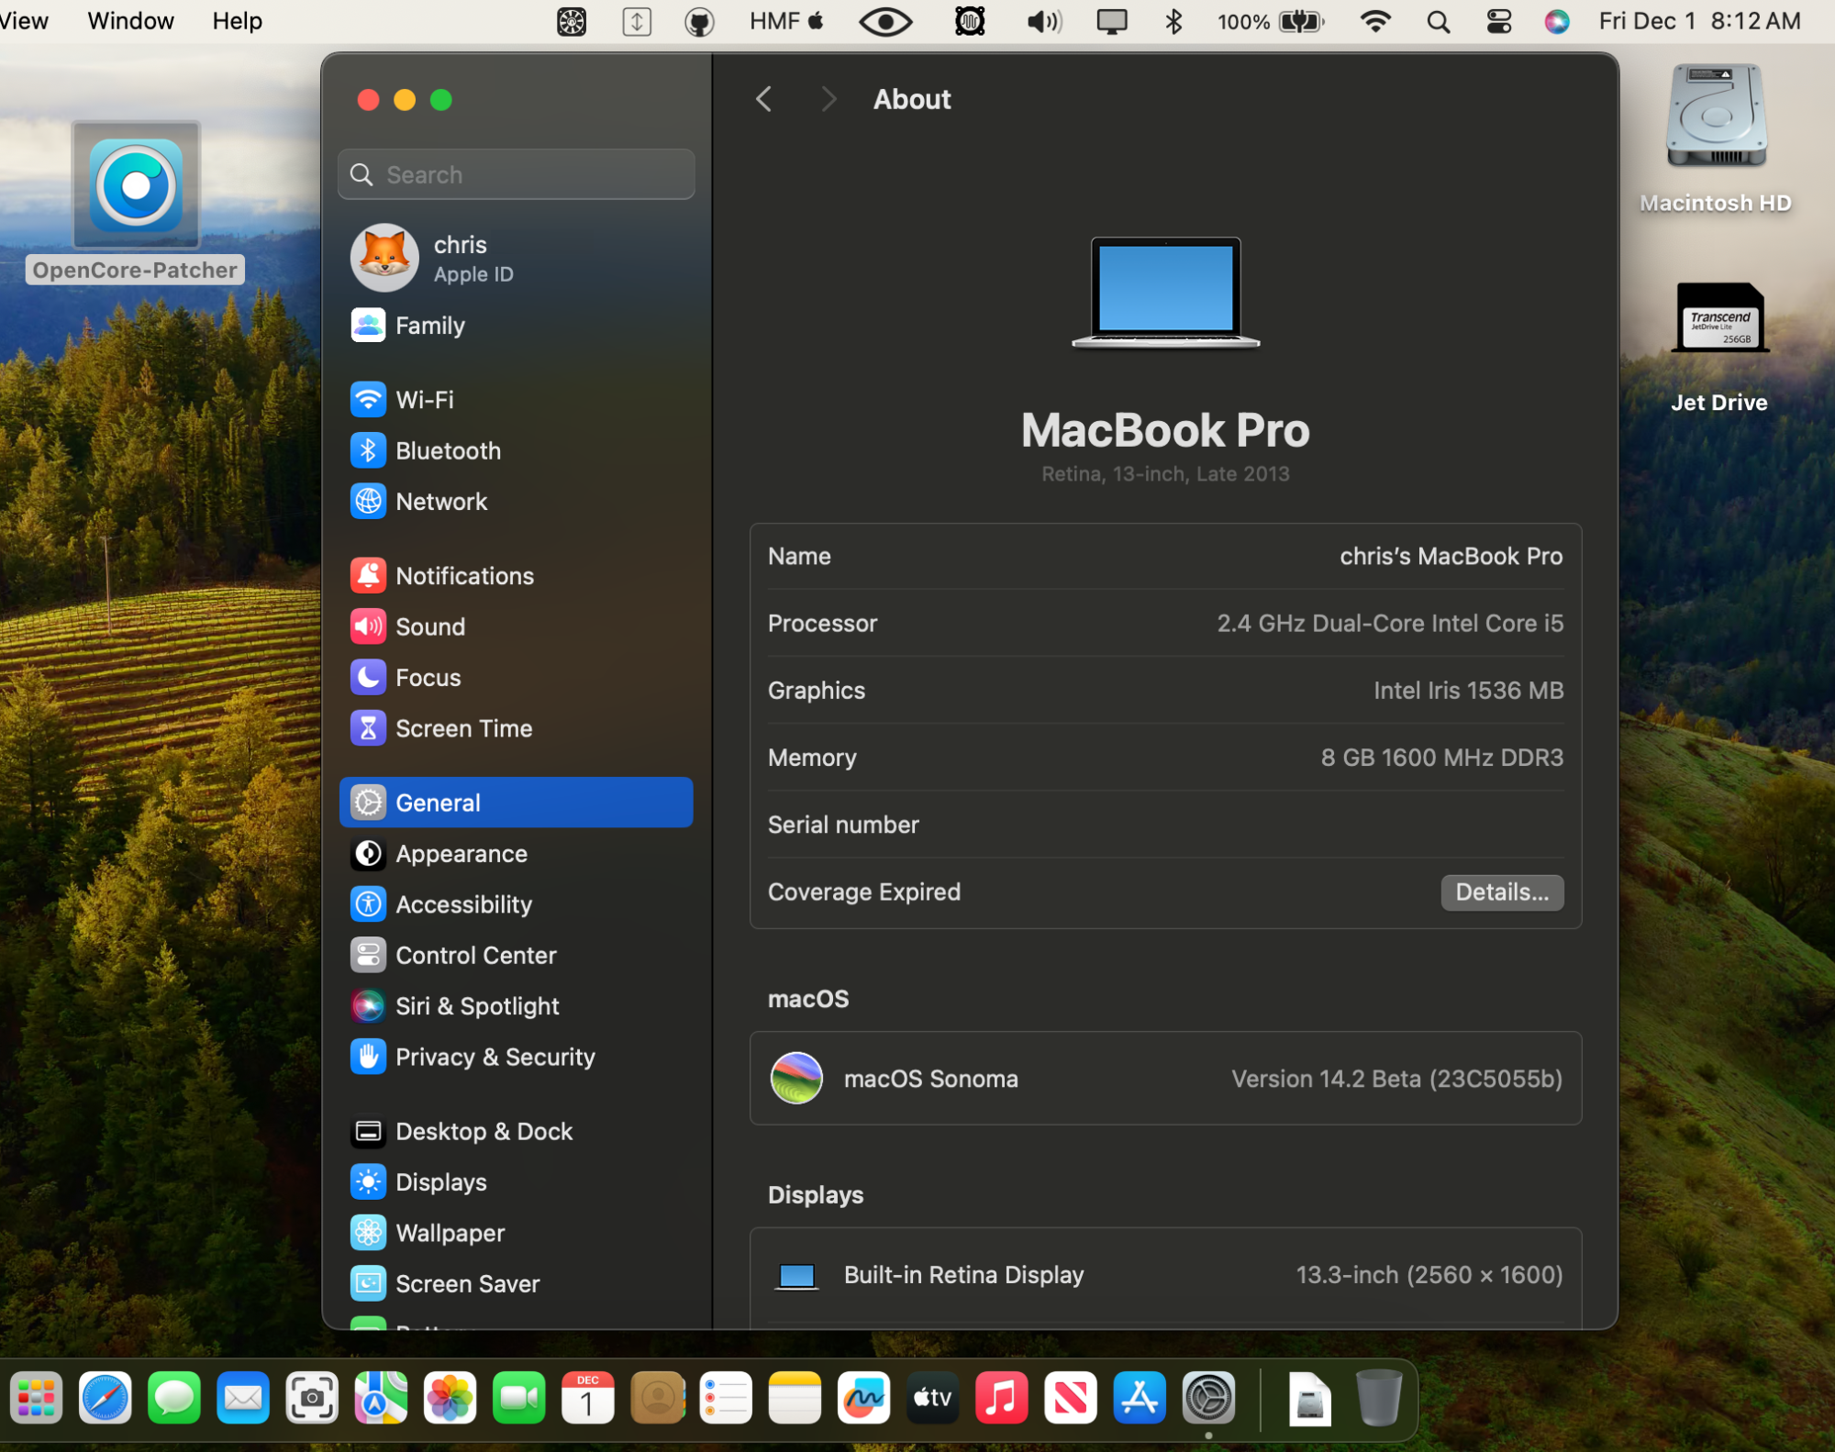
Task: Click the Wi-Fi status menu bar icon
Action: pyautogui.click(x=1375, y=21)
